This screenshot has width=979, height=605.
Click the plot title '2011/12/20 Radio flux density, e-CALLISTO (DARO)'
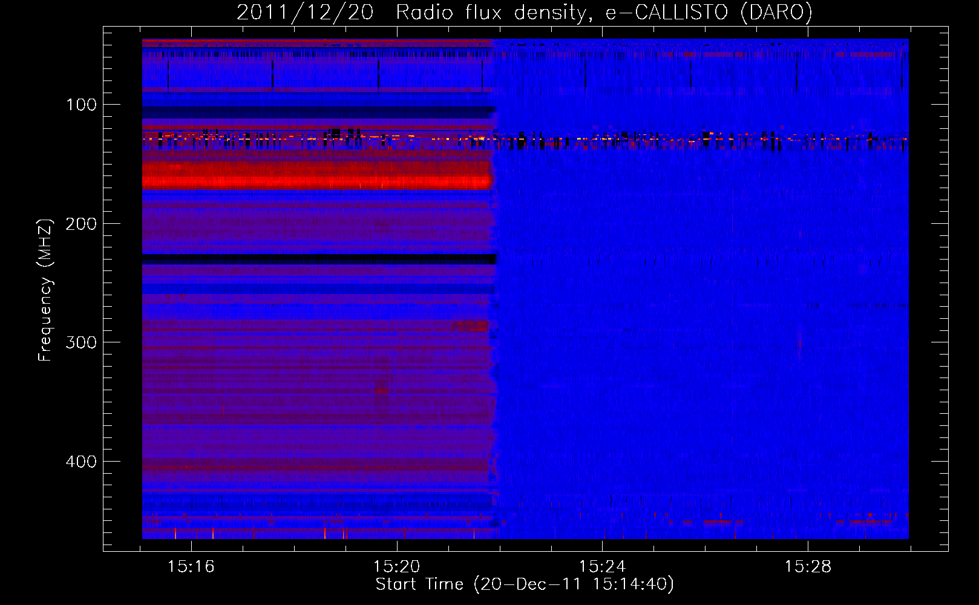[x=524, y=13]
